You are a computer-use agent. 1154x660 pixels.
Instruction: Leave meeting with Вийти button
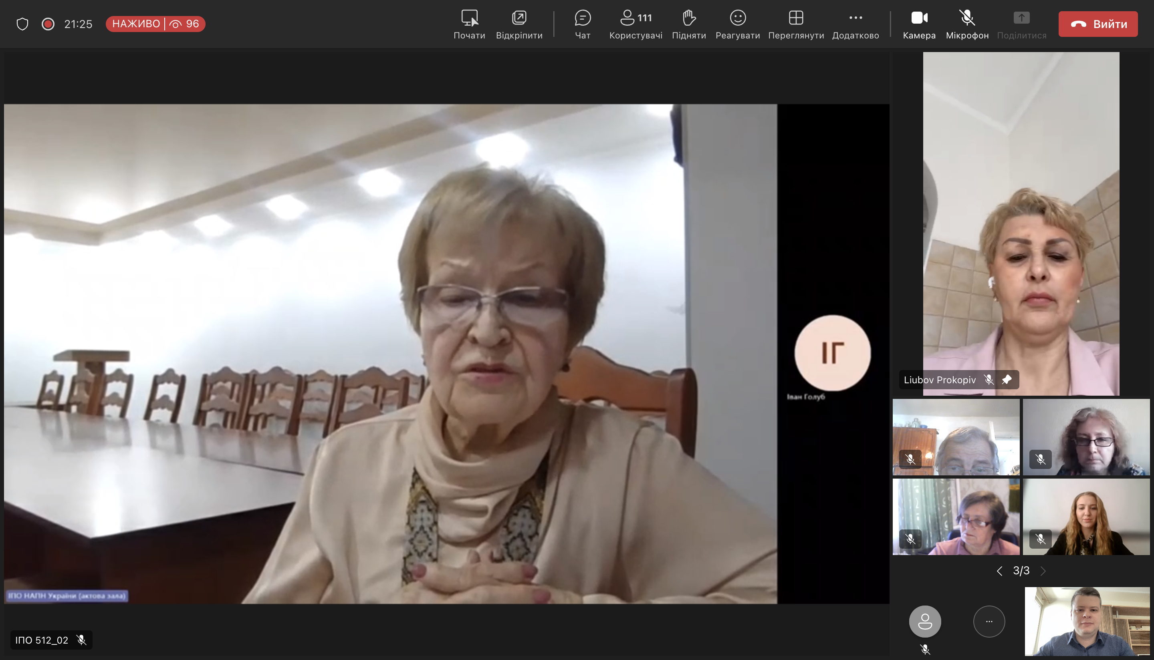pyautogui.click(x=1098, y=24)
